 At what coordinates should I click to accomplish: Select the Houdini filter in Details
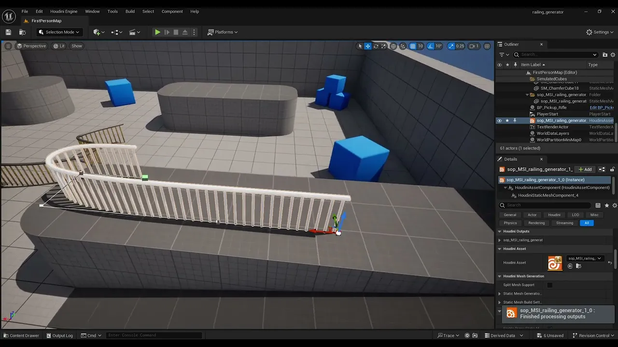[554, 215]
